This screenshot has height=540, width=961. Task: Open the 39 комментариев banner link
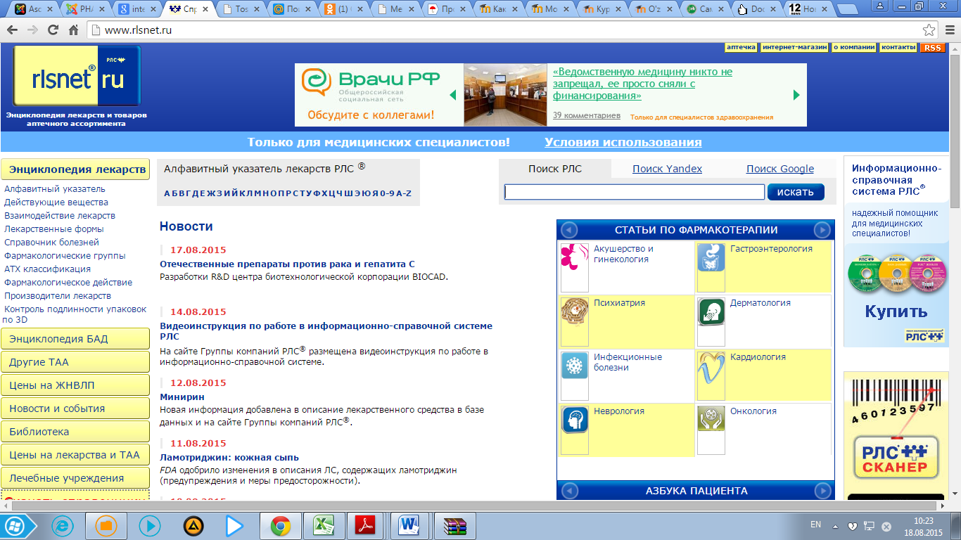(587, 115)
